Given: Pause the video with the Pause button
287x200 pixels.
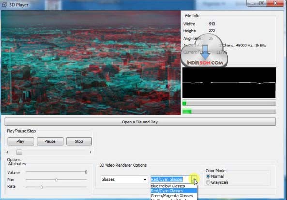Looking at the screenshot, I should (x=50, y=141).
